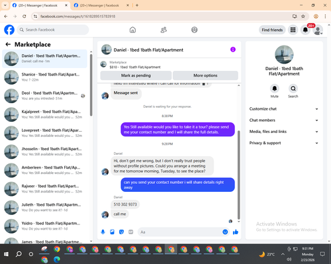Open Chrome's three-dot menu
Viewport: 331px width, 264px height.
(x=325, y=17)
